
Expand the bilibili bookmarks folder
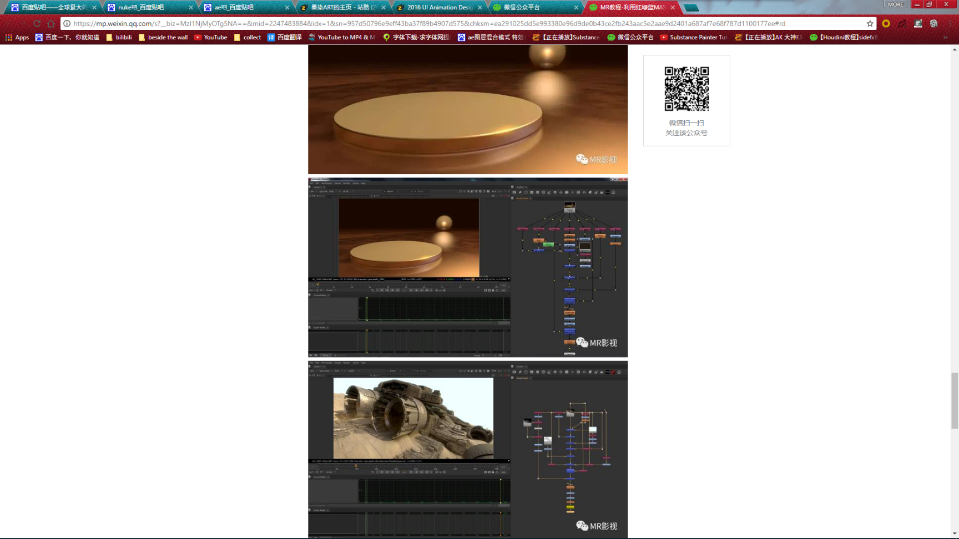click(x=118, y=37)
